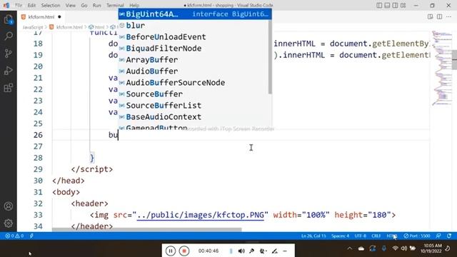Screen dimensions: 457x257
Task: Click the UTF-8 encoding status
Action: coord(360,236)
